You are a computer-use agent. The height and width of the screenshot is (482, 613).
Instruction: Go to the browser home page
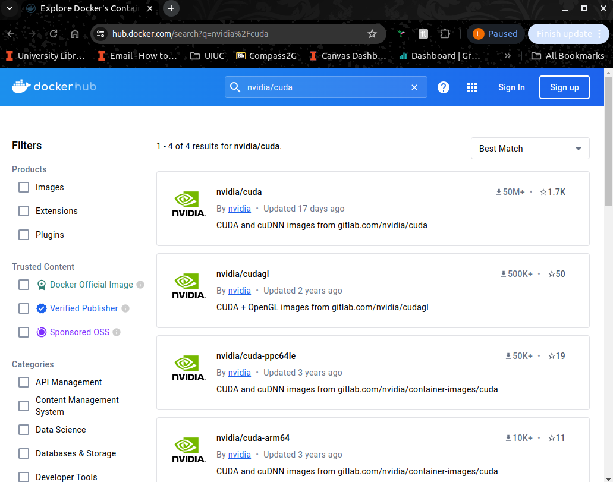coord(75,34)
